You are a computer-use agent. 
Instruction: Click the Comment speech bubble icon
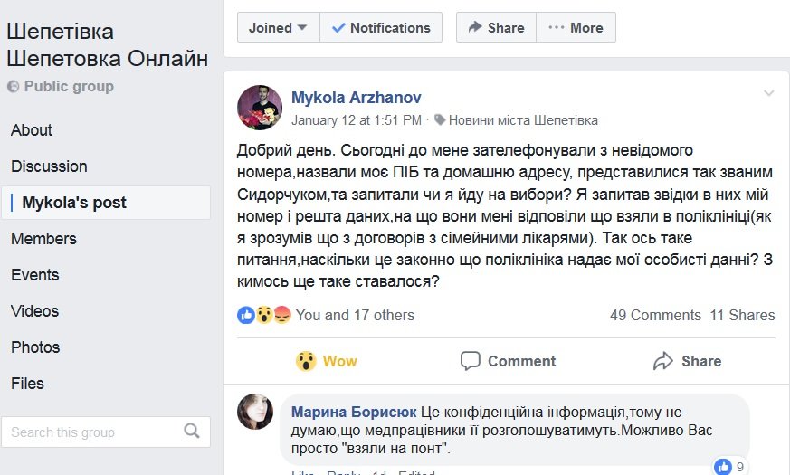coord(470,361)
